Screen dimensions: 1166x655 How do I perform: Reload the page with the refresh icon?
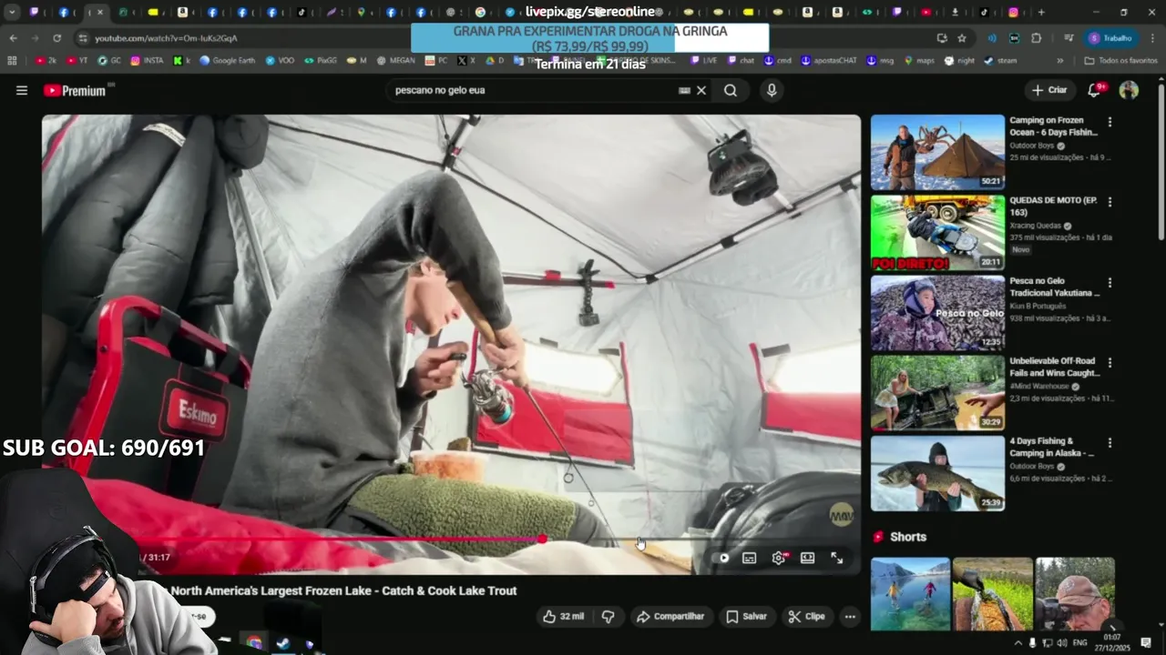point(56,38)
